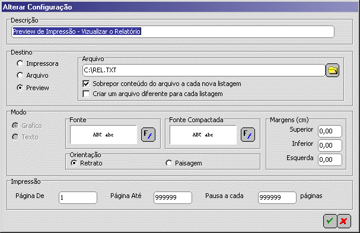Click the Página De field

78,197
